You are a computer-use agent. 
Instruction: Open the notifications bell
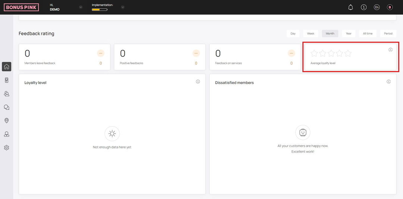350,7
